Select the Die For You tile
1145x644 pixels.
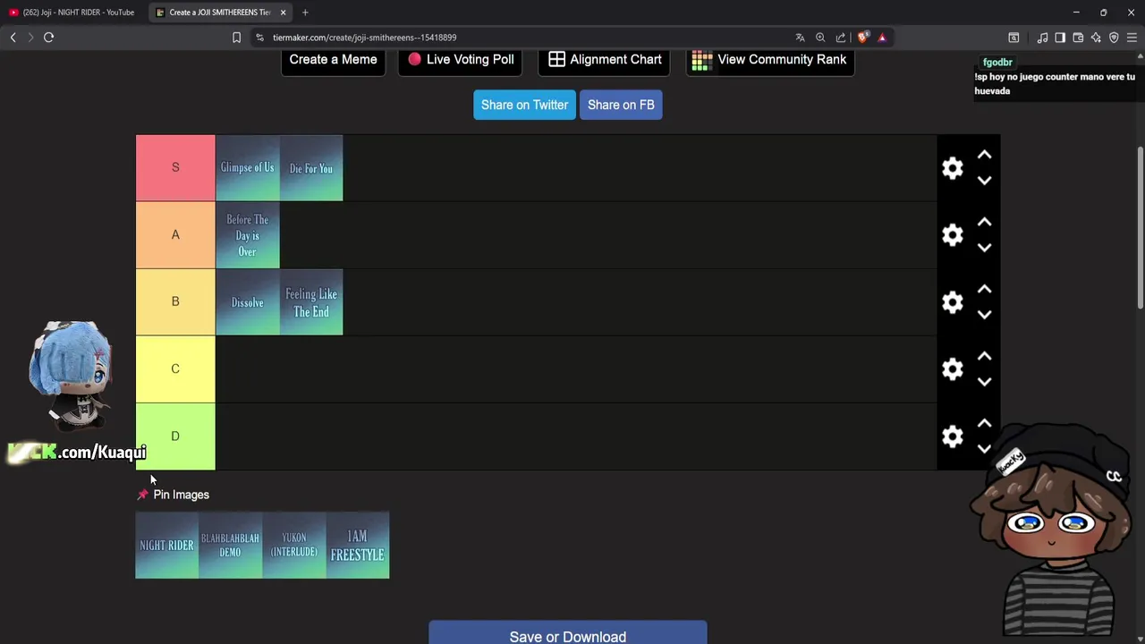311,168
